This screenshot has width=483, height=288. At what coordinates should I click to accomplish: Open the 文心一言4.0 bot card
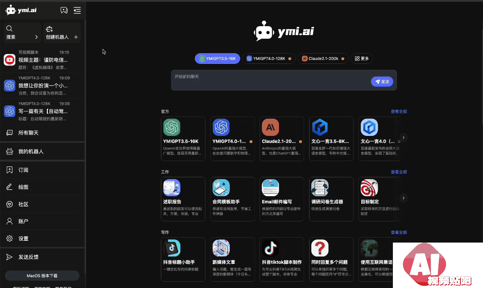coord(380,139)
